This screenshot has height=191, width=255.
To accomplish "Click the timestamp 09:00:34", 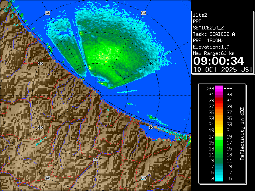I will coord(218,60).
